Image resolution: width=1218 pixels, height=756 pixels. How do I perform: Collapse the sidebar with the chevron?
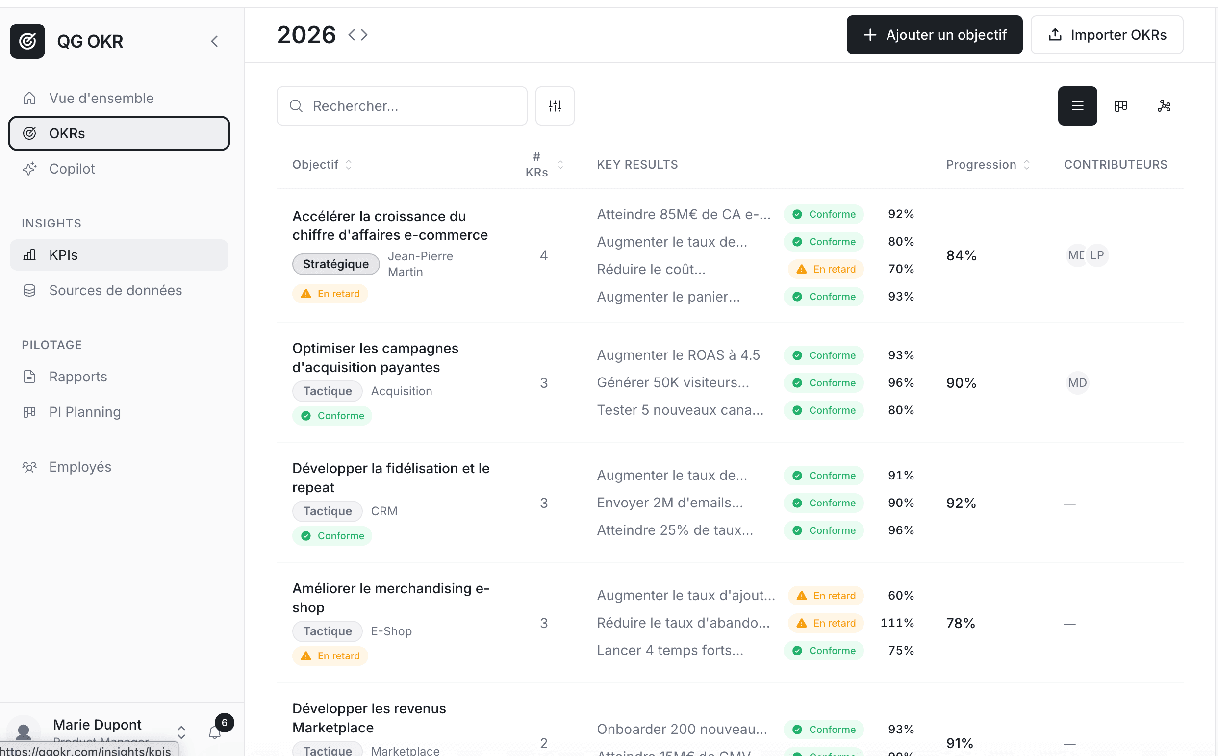214,41
